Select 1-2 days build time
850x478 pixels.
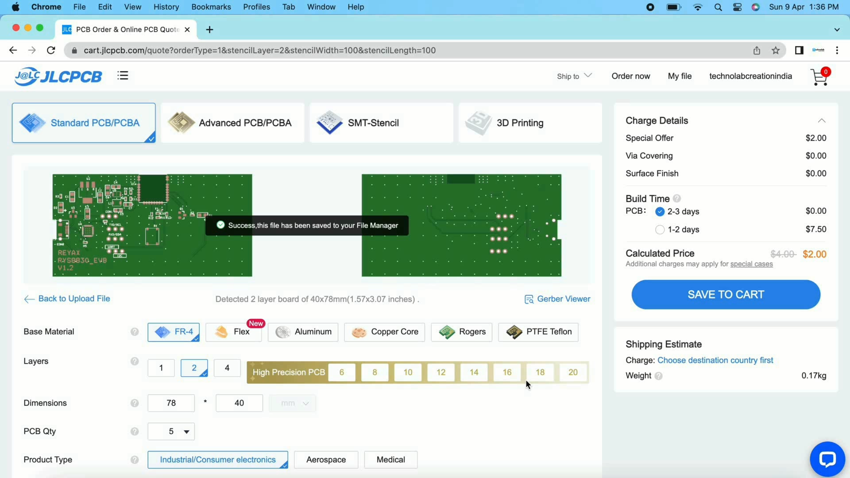point(660,230)
